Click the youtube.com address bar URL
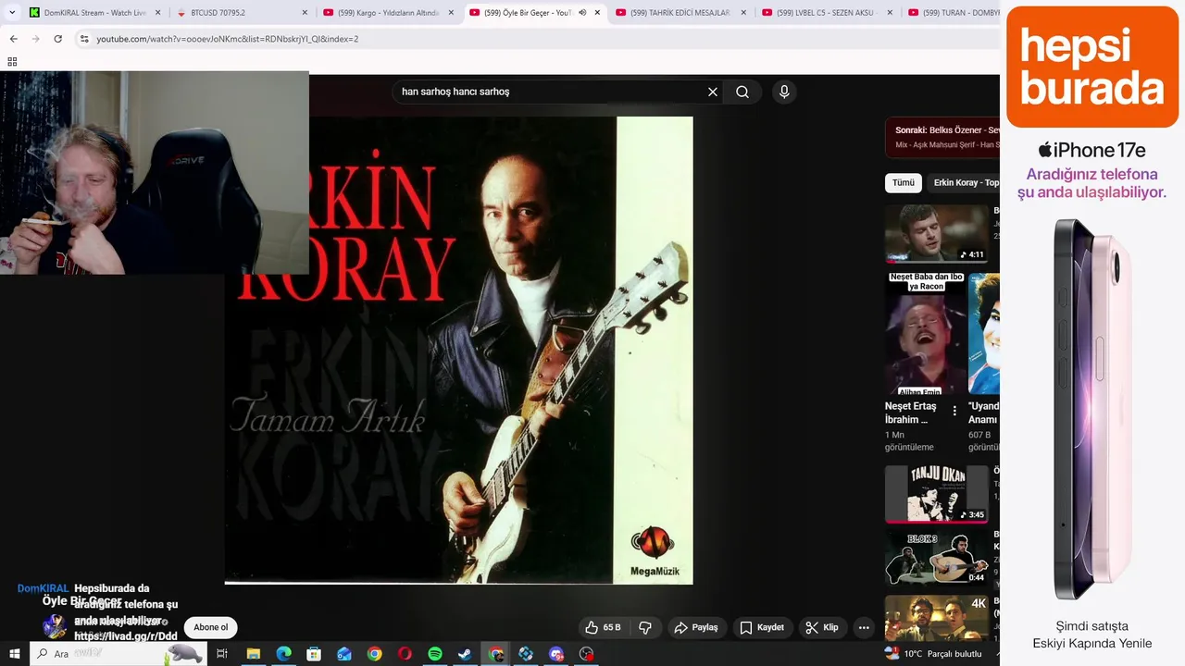This screenshot has width=1185, height=666. click(x=228, y=39)
